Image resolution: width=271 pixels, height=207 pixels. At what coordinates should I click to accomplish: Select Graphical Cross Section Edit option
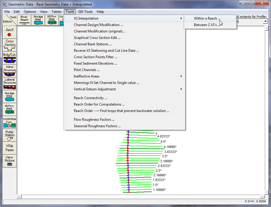97,38
